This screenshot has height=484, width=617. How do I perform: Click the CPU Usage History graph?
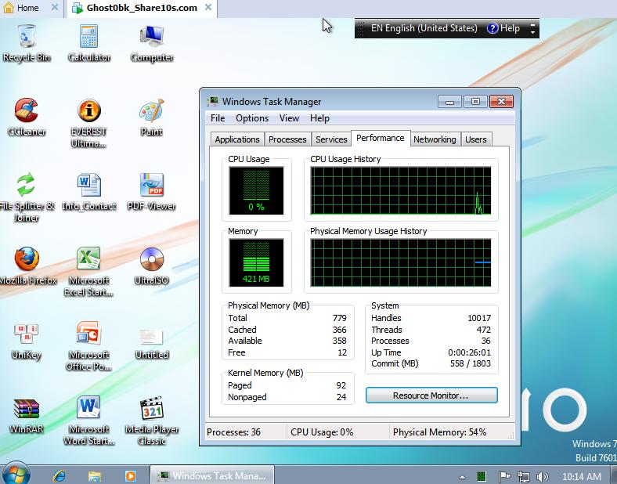[401, 190]
